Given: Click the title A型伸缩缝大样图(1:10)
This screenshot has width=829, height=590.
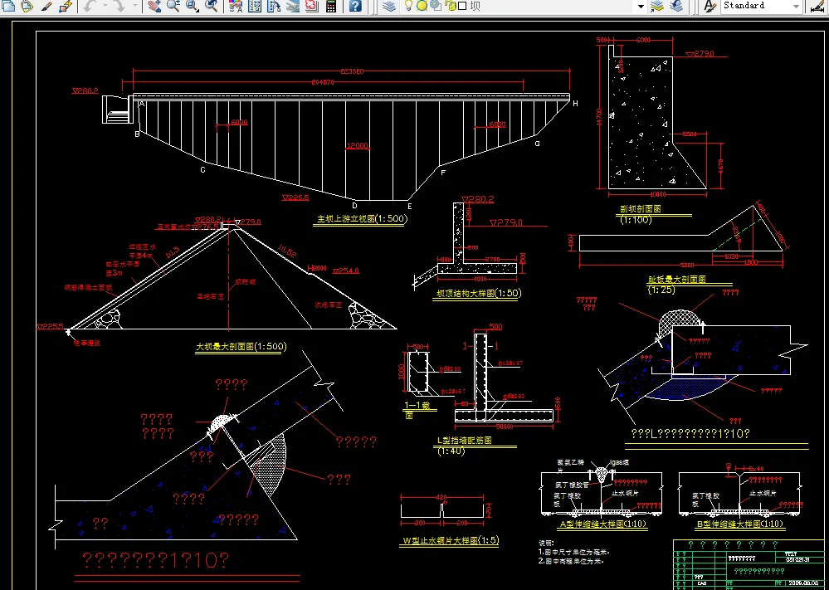Looking at the screenshot, I should point(603,524).
